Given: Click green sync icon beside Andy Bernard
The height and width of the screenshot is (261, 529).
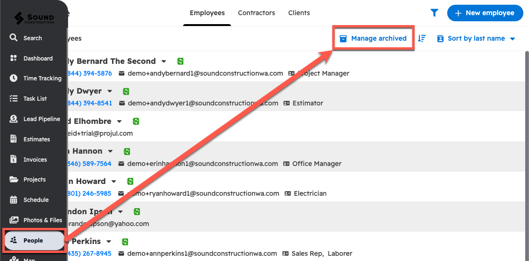Looking at the screenshot, I should [x=180, y=61].
